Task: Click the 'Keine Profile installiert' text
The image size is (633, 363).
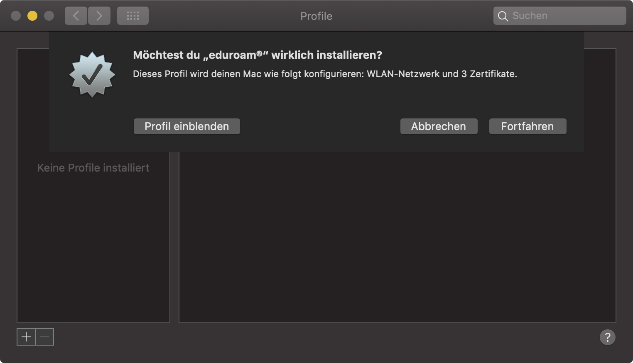Action: pyautogui.click(x=93, y=168)
